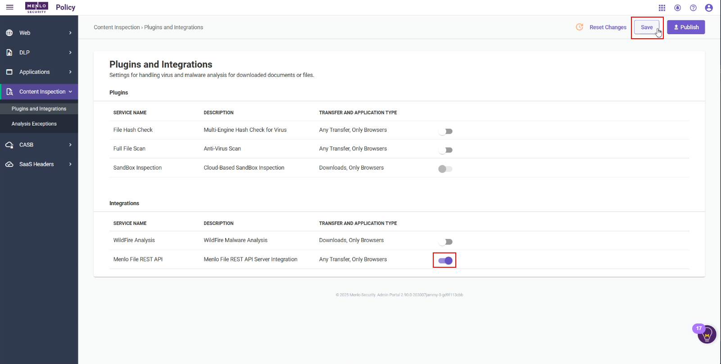Click the CASB cloud lock icon
This screenshot has height=364, width=721.
point(9,145)
